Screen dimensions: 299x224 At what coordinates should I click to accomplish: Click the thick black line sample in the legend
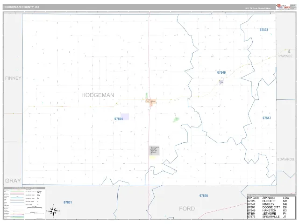click(17, 201)
